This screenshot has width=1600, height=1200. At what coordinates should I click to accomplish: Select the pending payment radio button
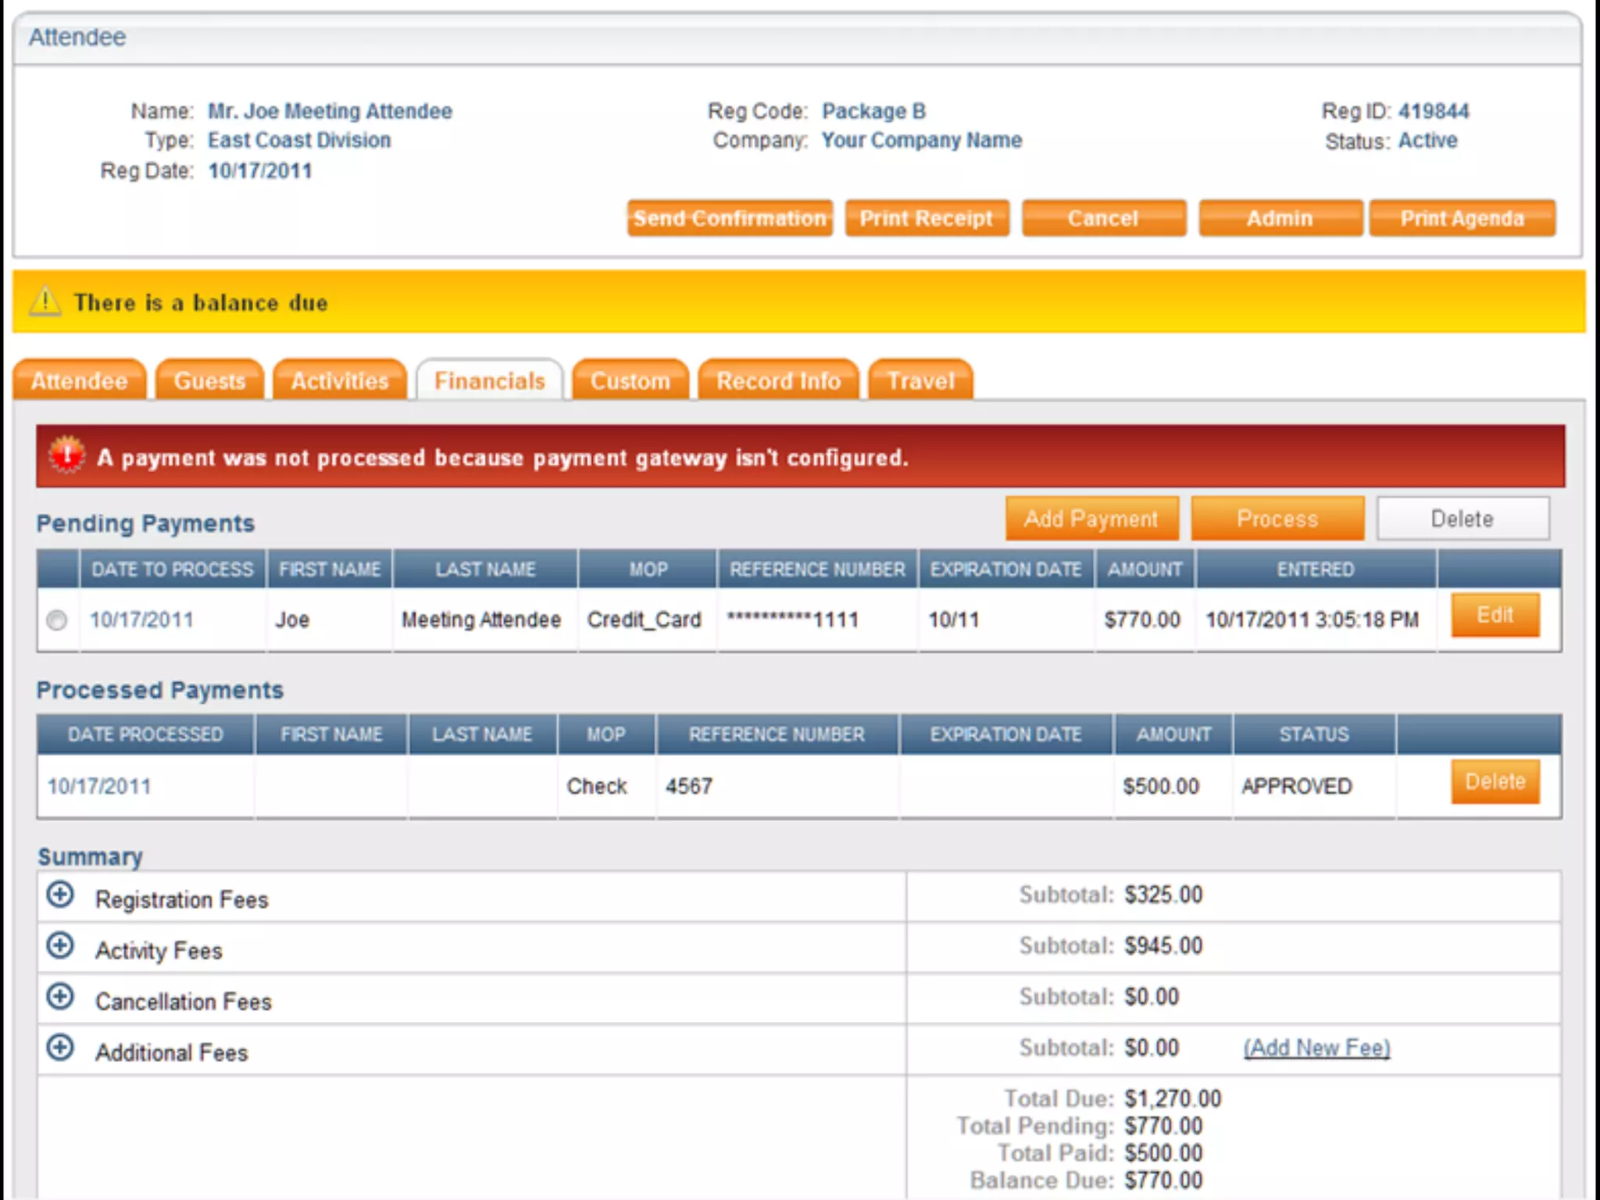(57, 620)
